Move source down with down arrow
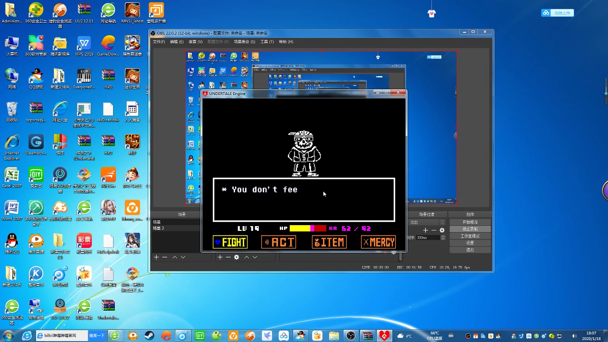The height and width of the screenshot is (342, 608). pyautogui.click(x=255, y=257)
